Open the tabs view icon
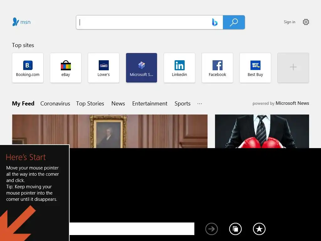 [x=235, y=229]
